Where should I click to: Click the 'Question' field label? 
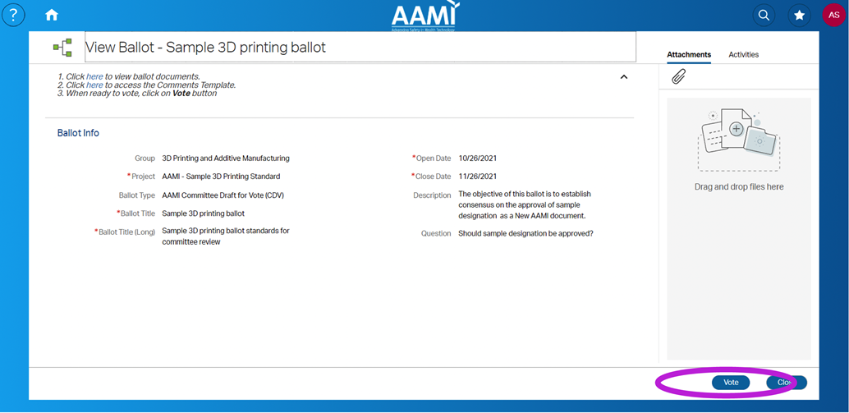pos(436,234)
